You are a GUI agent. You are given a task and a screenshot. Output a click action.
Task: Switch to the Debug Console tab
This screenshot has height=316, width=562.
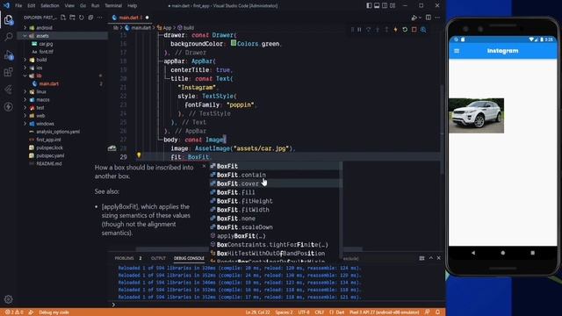point(189,258)
